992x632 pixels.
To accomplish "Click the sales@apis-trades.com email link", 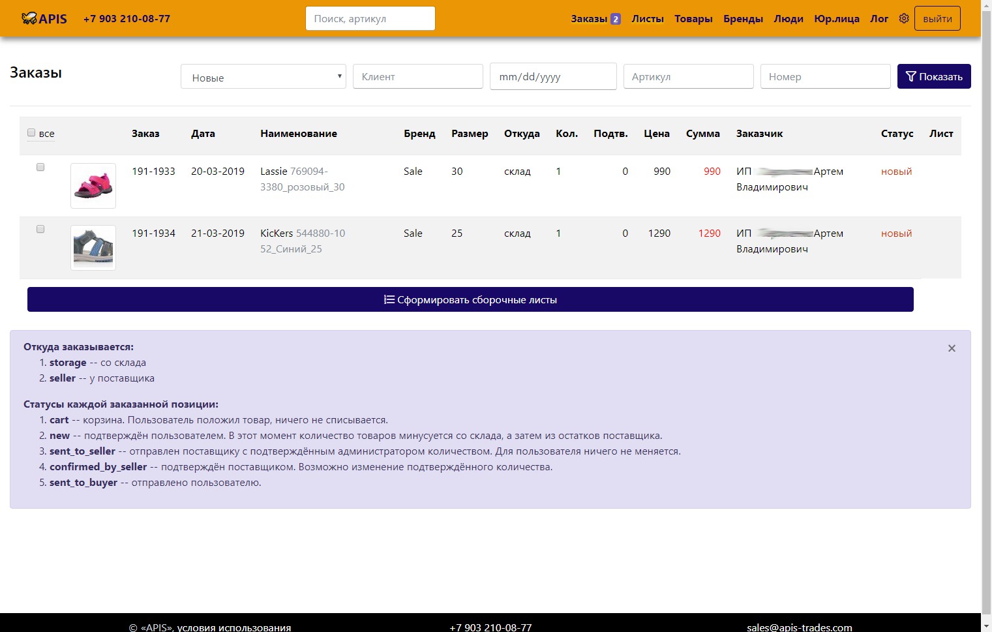I will coord(800,627).
